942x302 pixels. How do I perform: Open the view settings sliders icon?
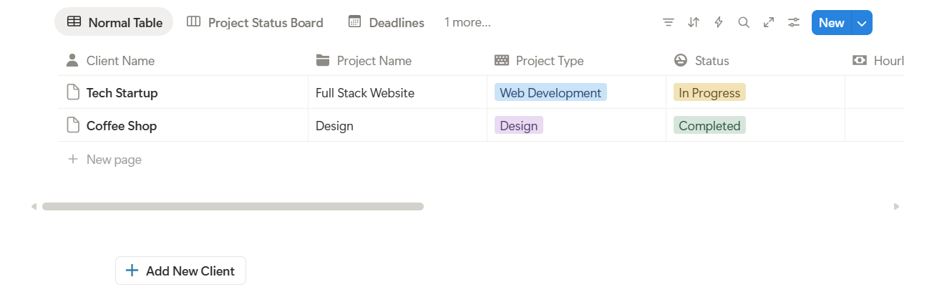tap(794, 23)
